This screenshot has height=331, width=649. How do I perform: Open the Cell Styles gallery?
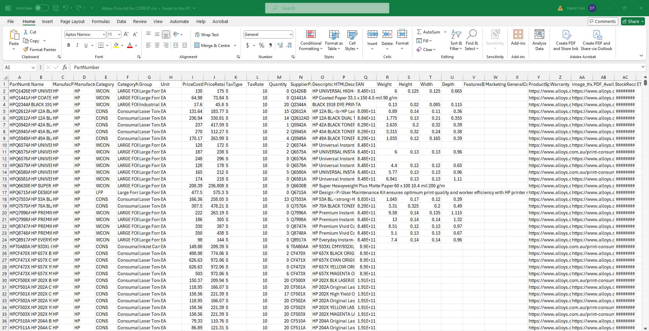pyautogui.click(x=352, y=40)
